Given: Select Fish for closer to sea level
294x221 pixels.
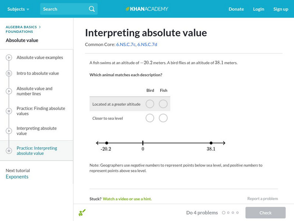Looking at the screenshot, I should 163,118.
